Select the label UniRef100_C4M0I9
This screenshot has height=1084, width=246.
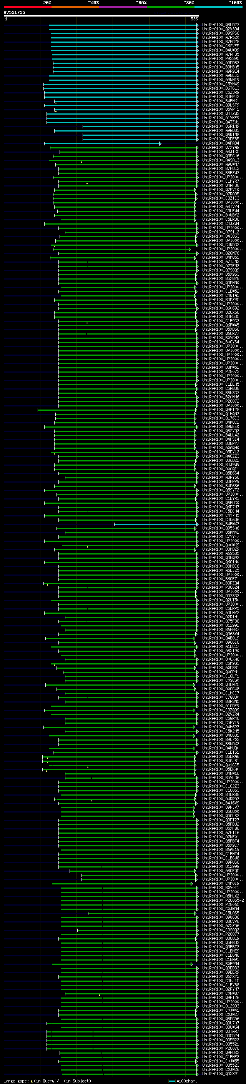click(221, 884)
